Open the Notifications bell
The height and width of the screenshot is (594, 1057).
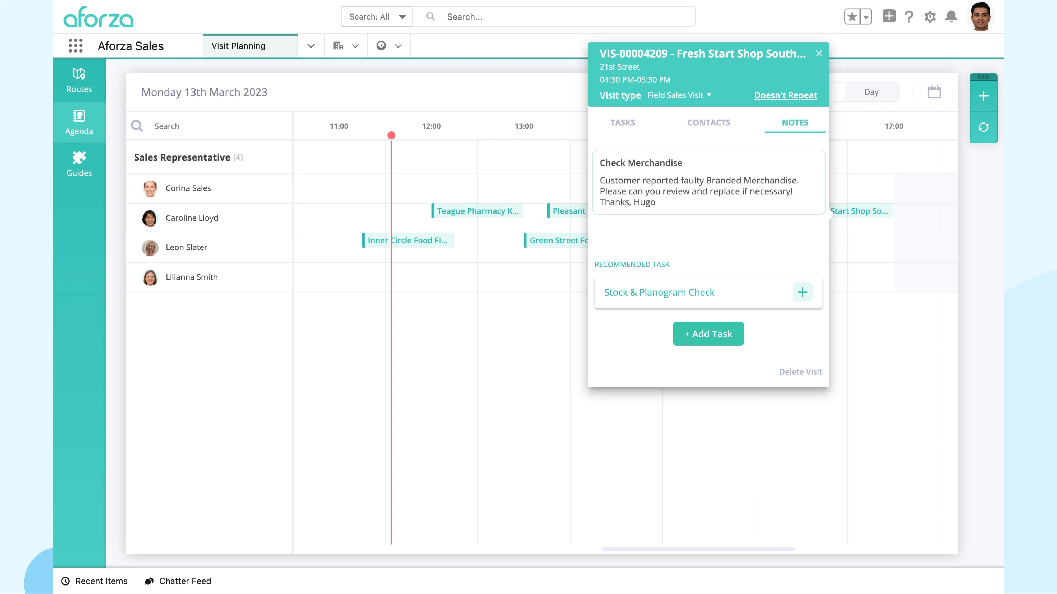(951, 17)
